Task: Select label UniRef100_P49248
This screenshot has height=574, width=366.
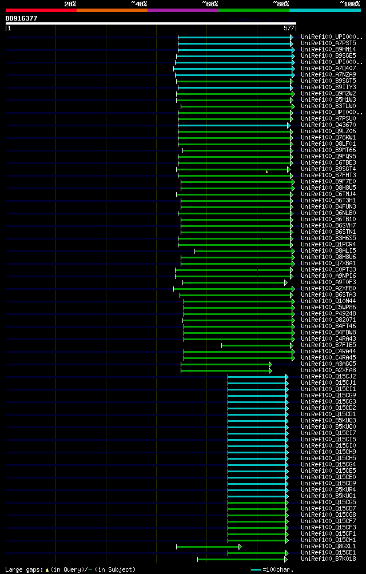Action: [x=328, y=313]
